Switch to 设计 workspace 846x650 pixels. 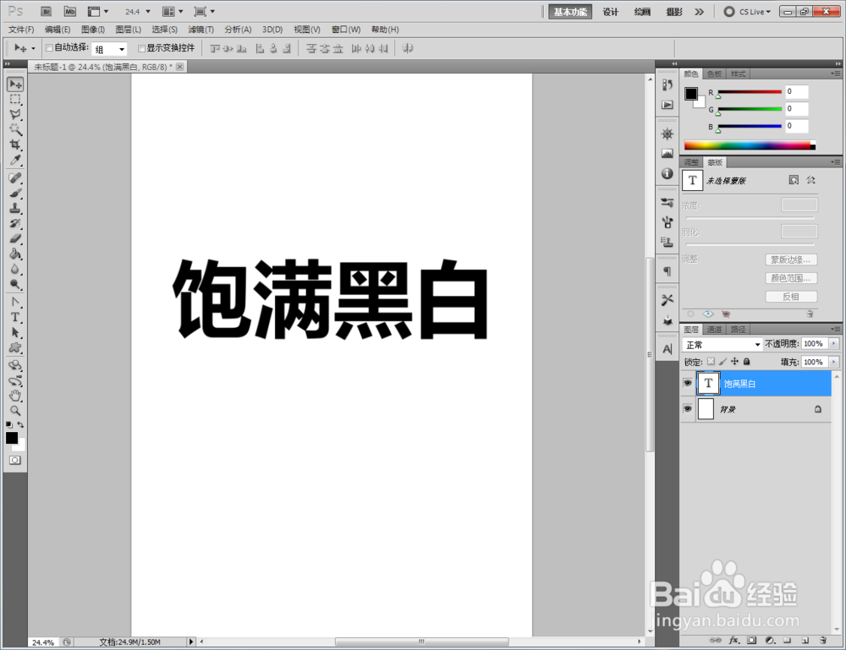tap(610, 12)
